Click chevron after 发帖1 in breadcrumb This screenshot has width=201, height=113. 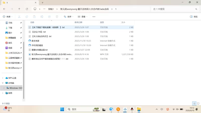coord(57,9)
